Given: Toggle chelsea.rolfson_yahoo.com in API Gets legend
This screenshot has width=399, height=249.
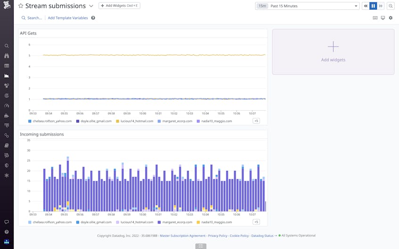Looking at the screenshot, I should click(x=50, y=121).
